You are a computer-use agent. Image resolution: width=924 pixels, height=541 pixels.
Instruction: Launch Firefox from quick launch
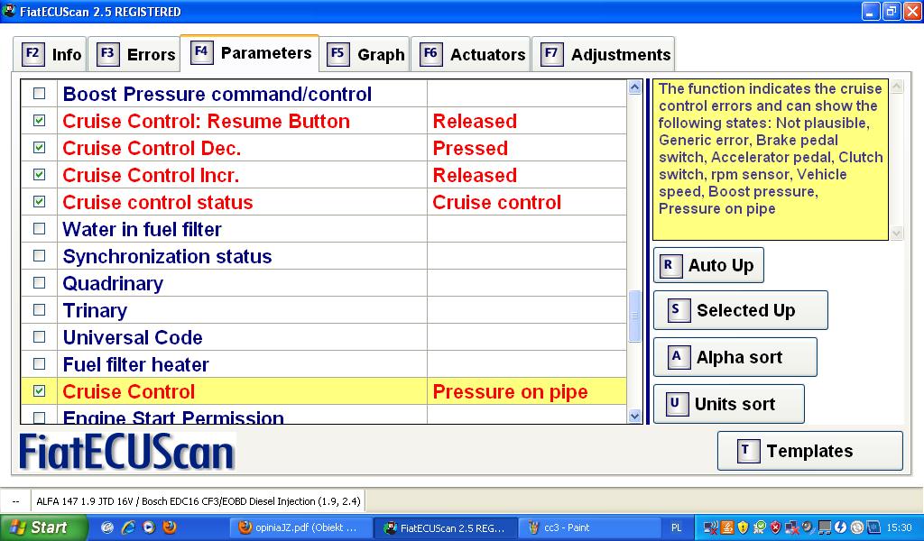click(170, 527)
